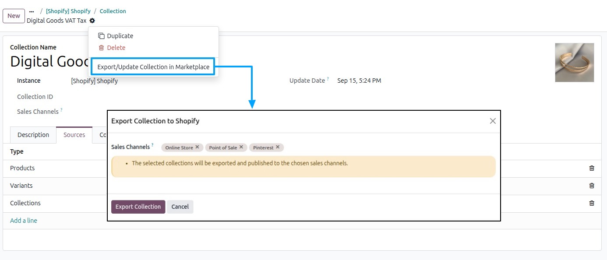Open the [Shopify] Shopify breadcrumb link
Image resolution: width=607 pixels, height=260 pixels.
[68, 11]
